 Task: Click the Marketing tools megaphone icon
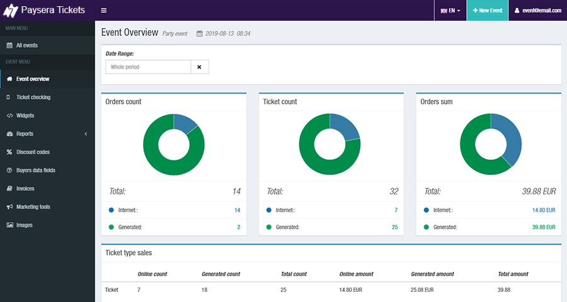point(9,207)
